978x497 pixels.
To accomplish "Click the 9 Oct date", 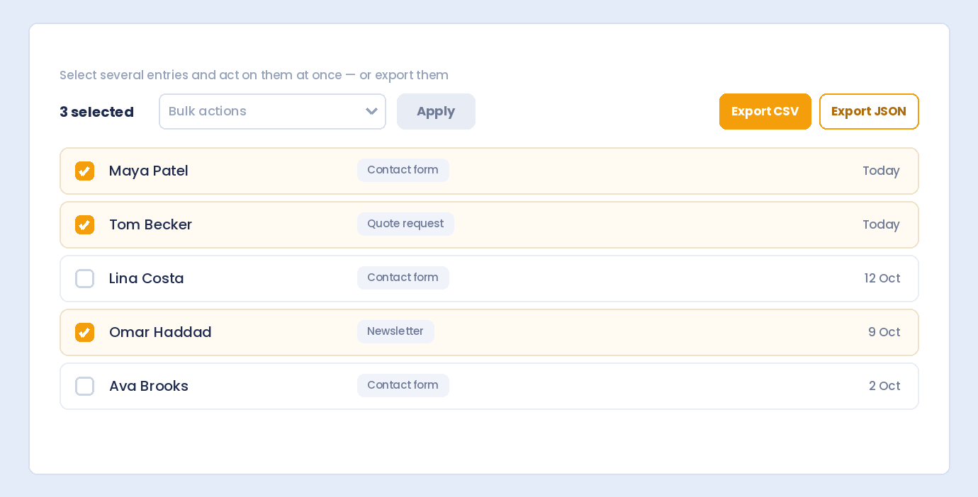I will click(x=884, y=332).
